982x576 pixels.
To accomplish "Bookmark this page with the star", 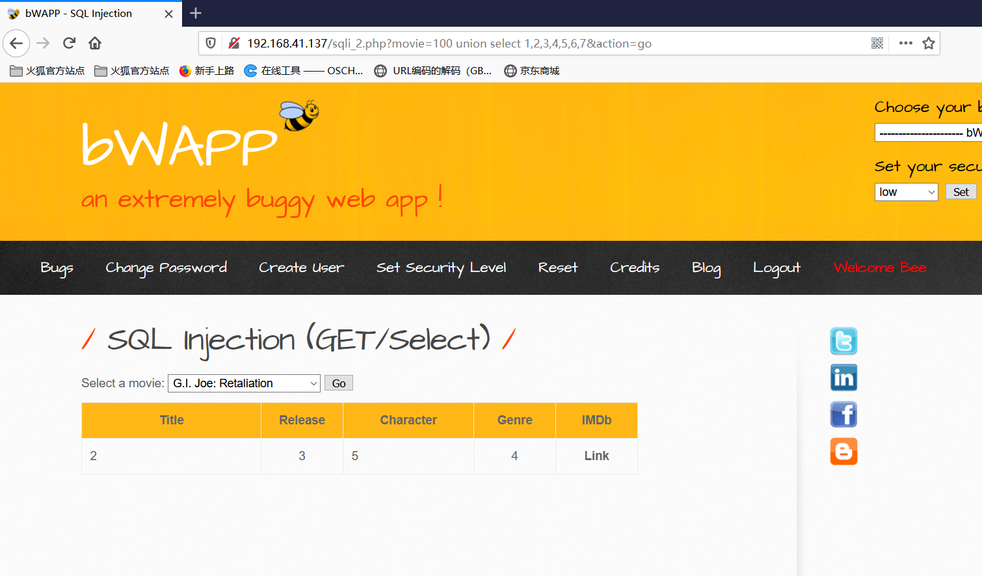I will pos(929,44).
